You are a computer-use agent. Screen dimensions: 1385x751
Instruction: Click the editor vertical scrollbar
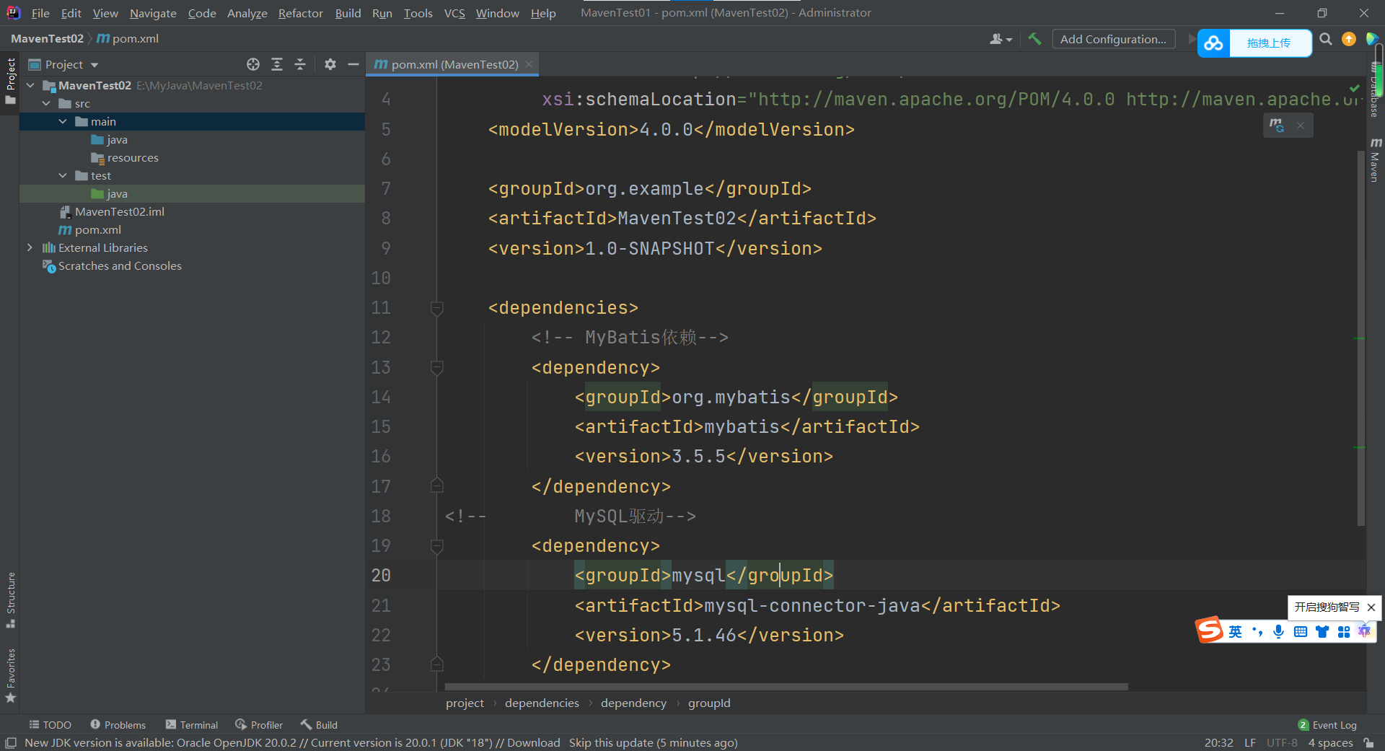click(x=1361, y=339)
